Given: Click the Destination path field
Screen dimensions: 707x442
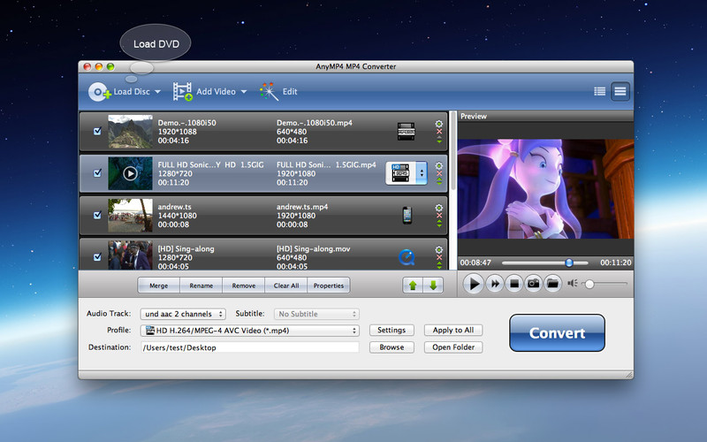Looking at the screenshot, I should 250,347.
